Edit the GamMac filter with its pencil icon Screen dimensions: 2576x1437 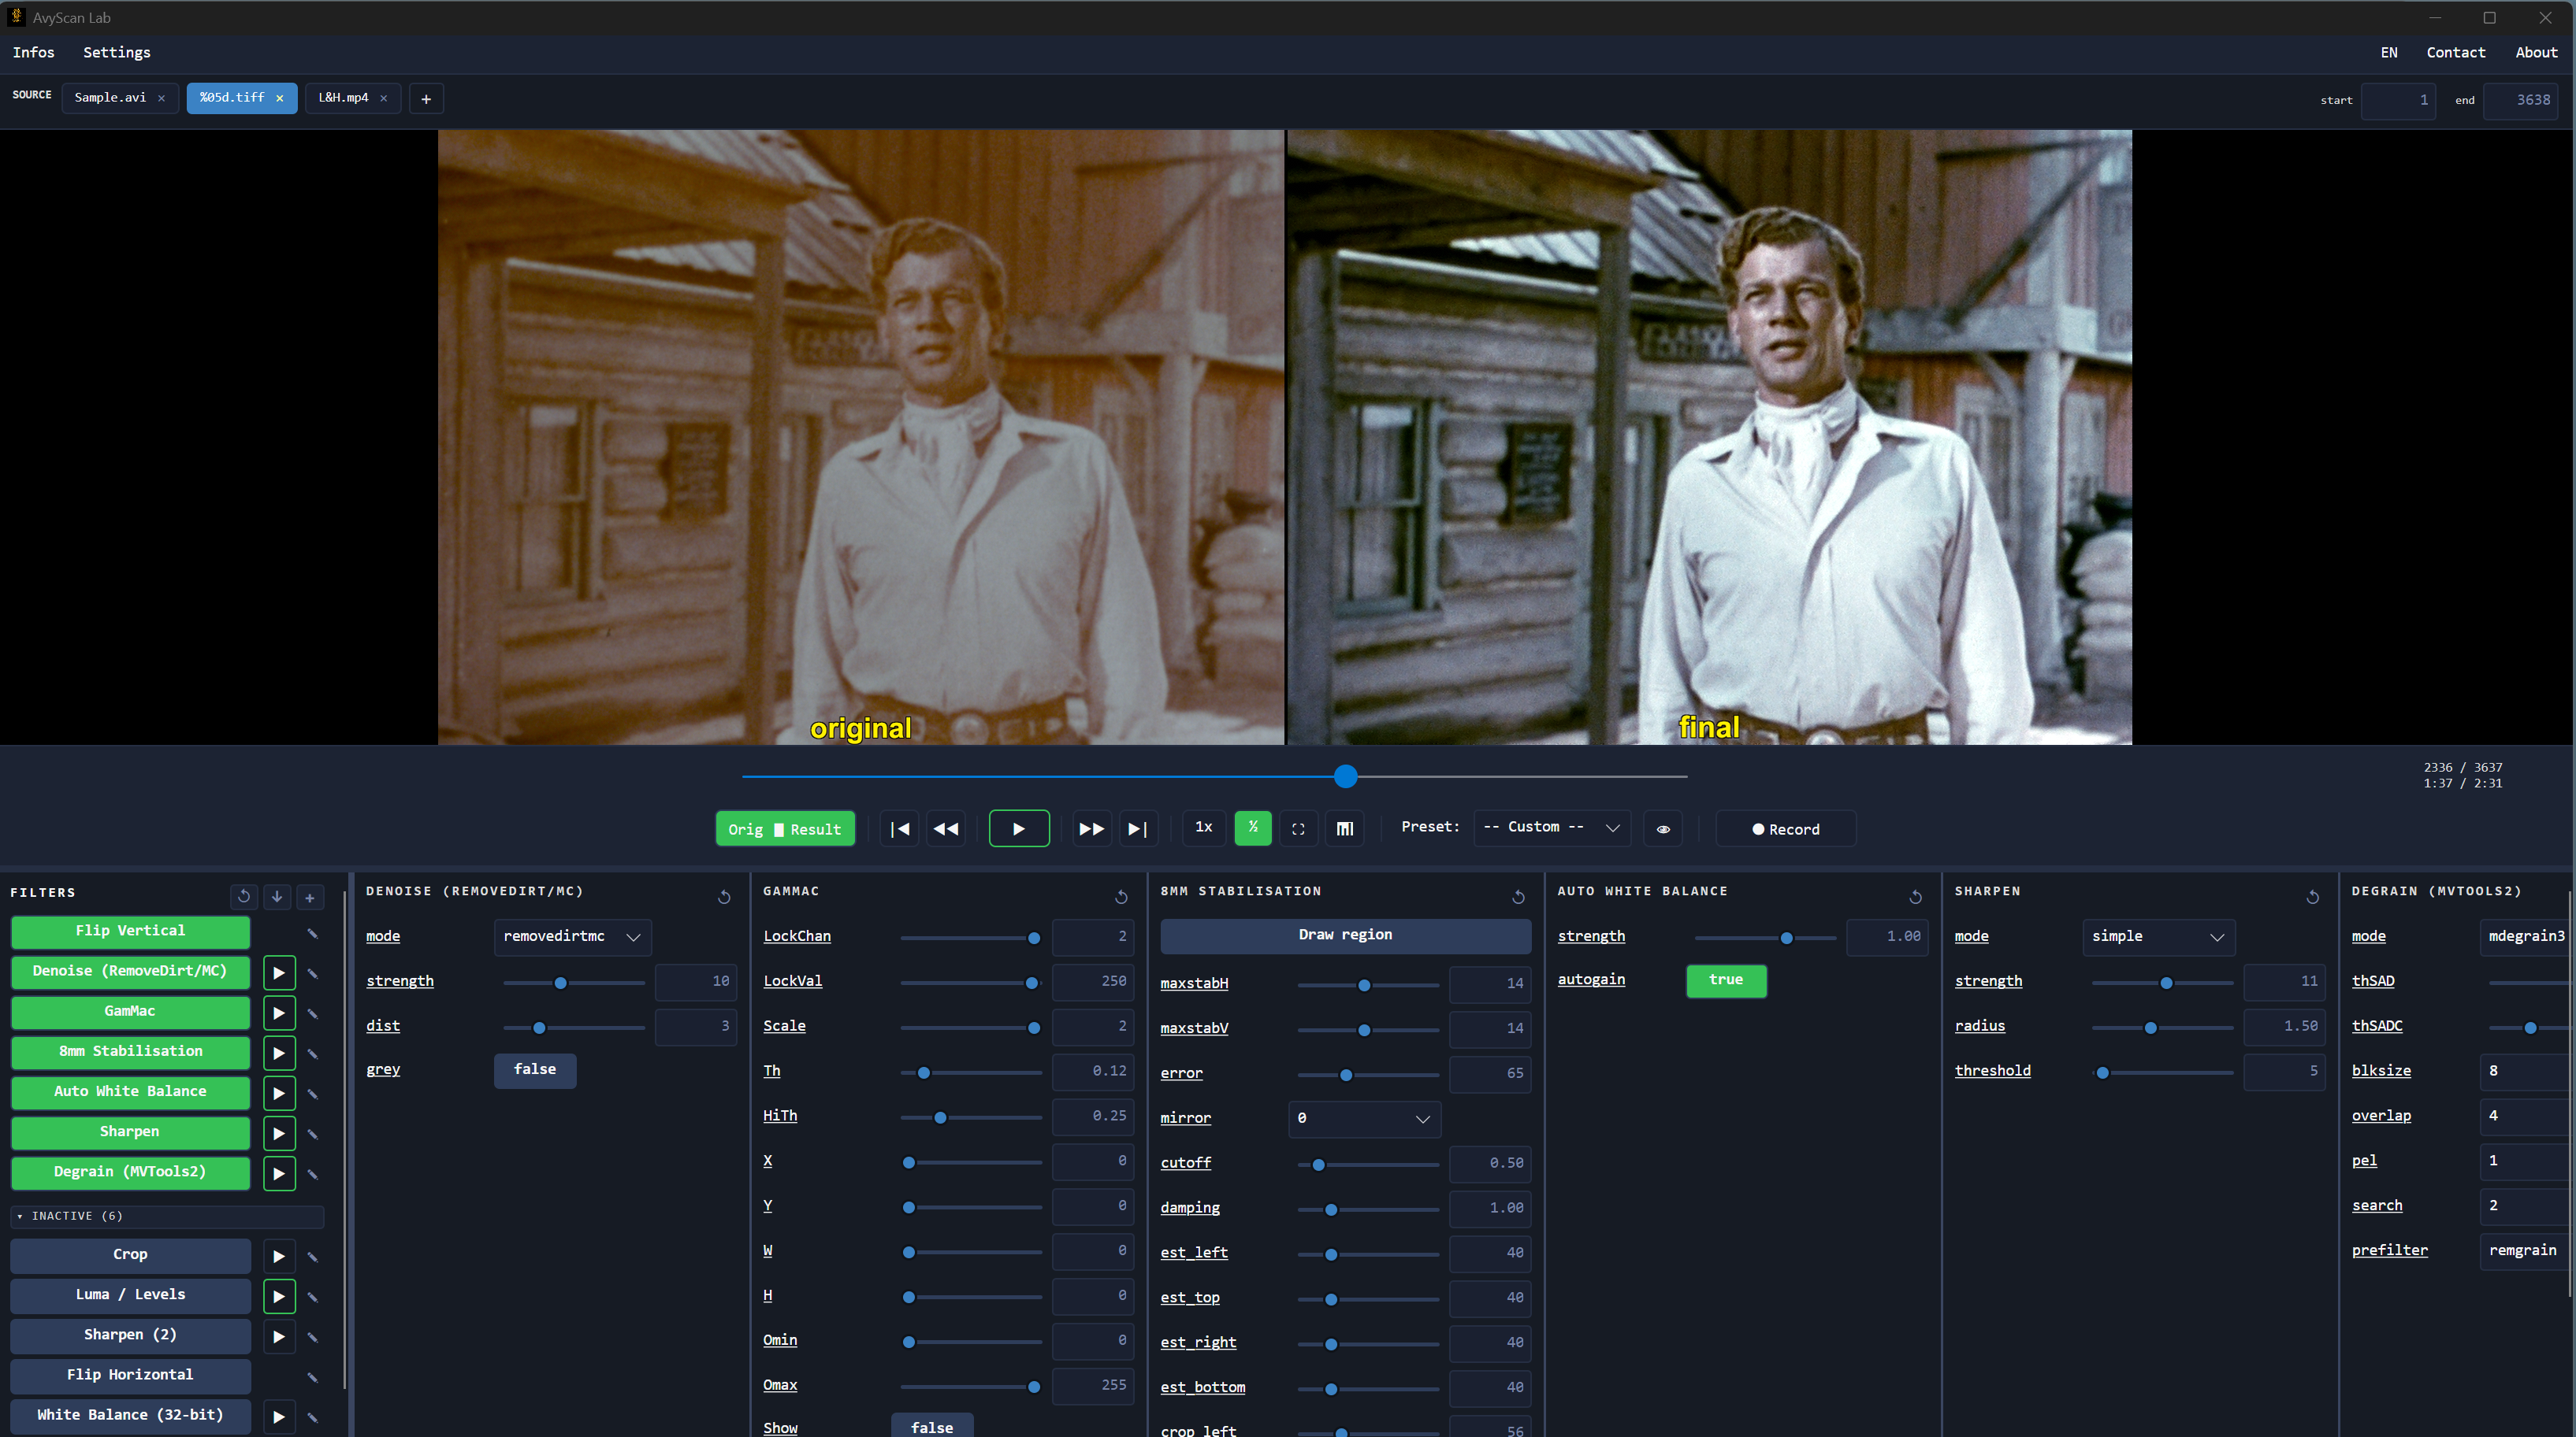(313, 1013)
